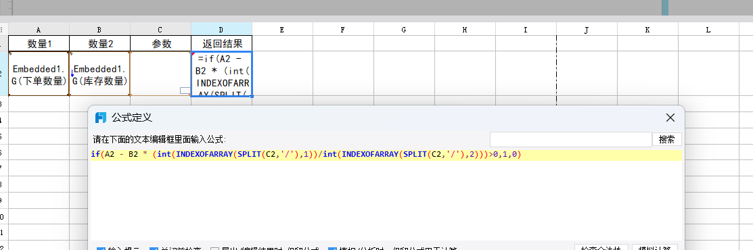The image size is (753, 250).
Task: Select column L header
Action: [709, 29]
